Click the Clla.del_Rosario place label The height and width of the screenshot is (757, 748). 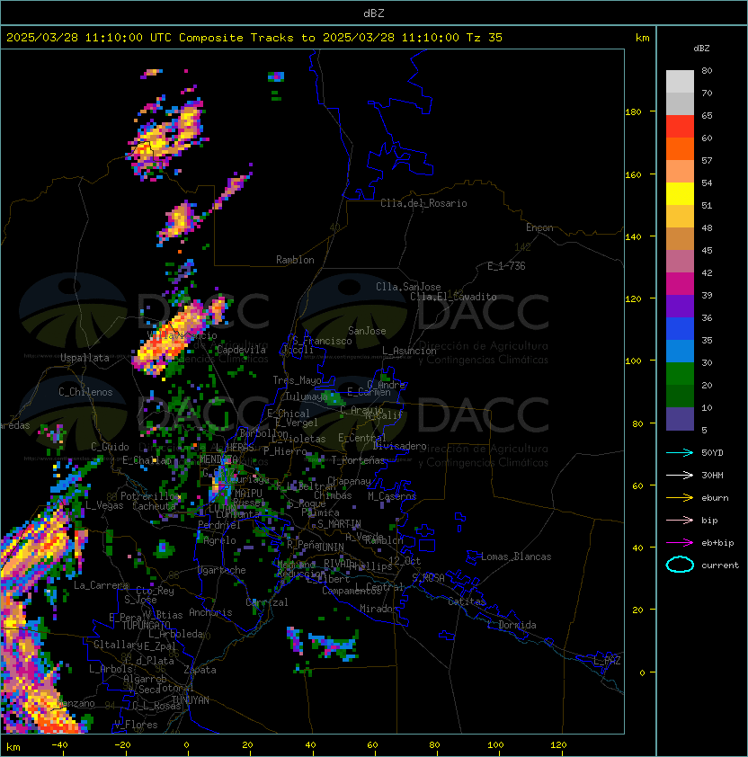[423, 203]
